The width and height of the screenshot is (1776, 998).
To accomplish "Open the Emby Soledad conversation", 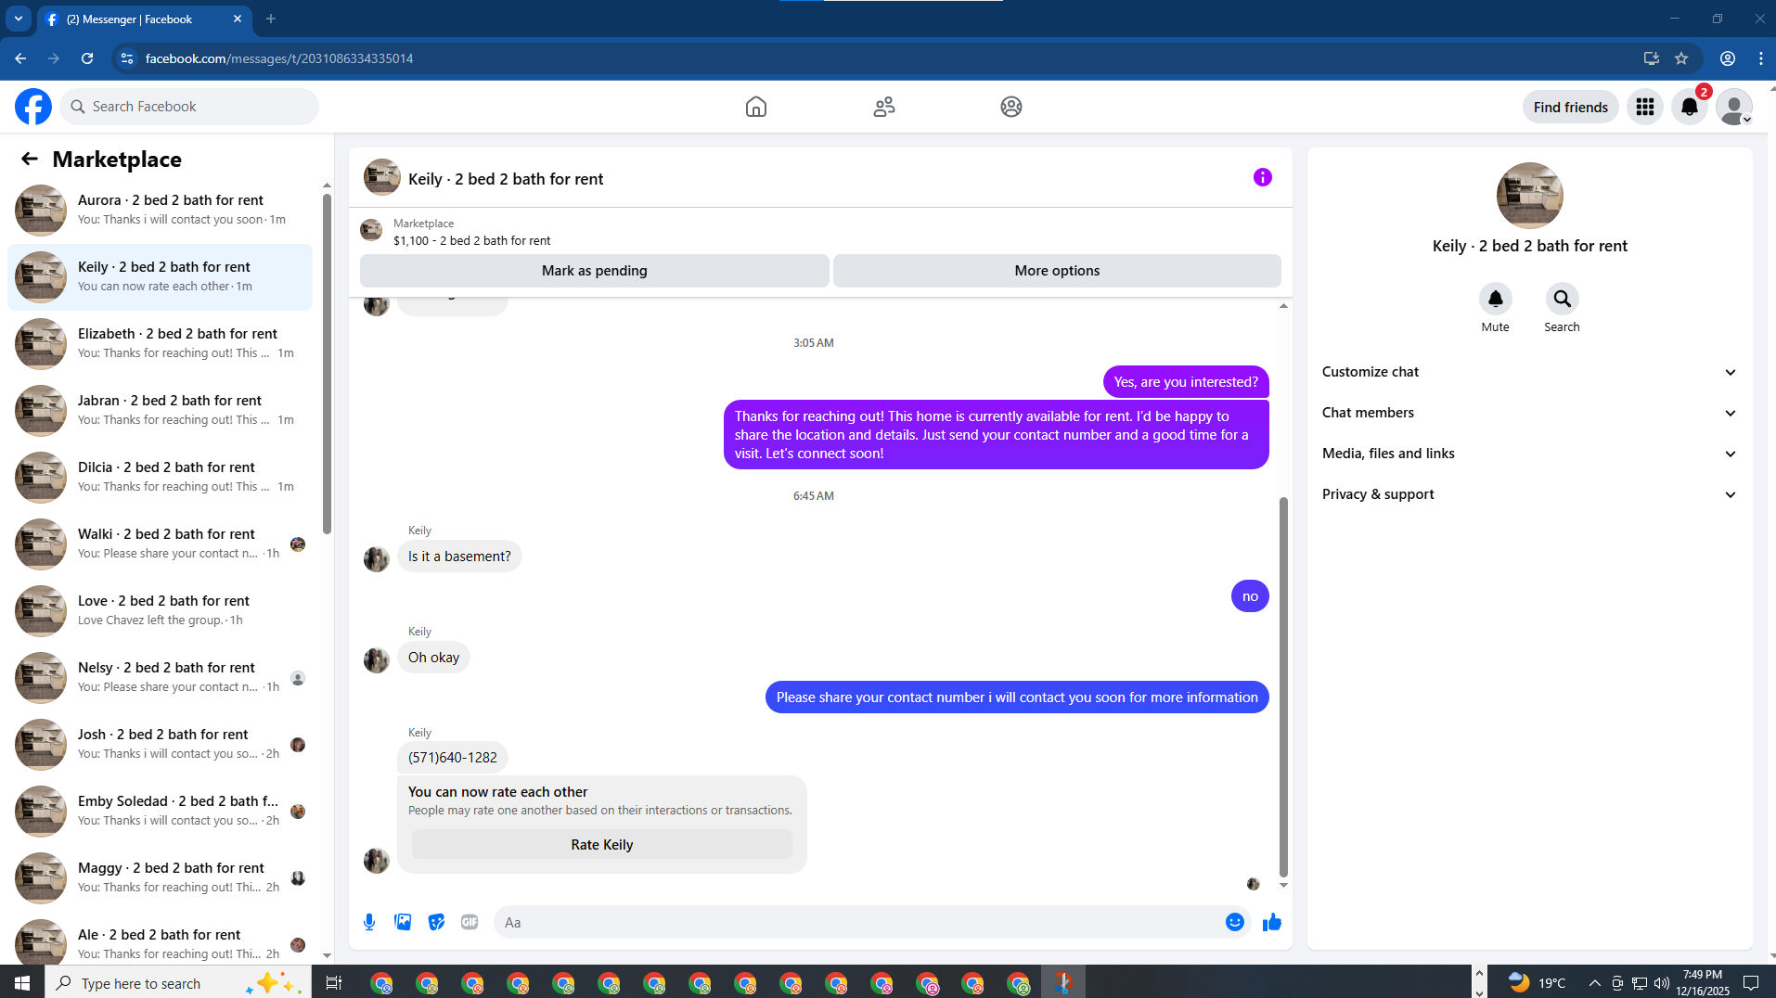I will pyautogui.click(x=160, y=811).
